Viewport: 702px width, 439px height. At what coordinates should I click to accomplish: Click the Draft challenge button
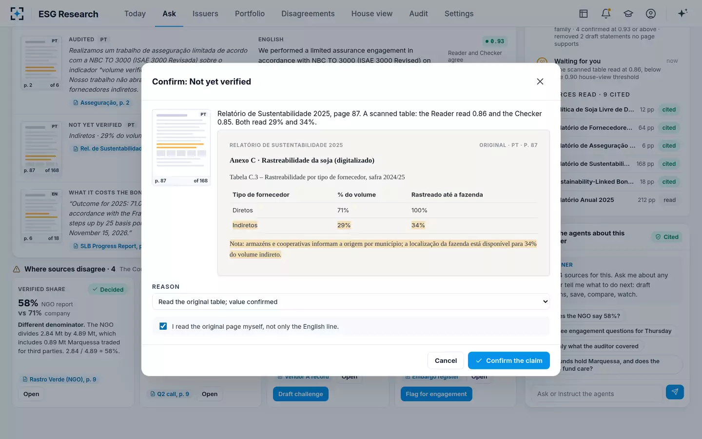301,394
